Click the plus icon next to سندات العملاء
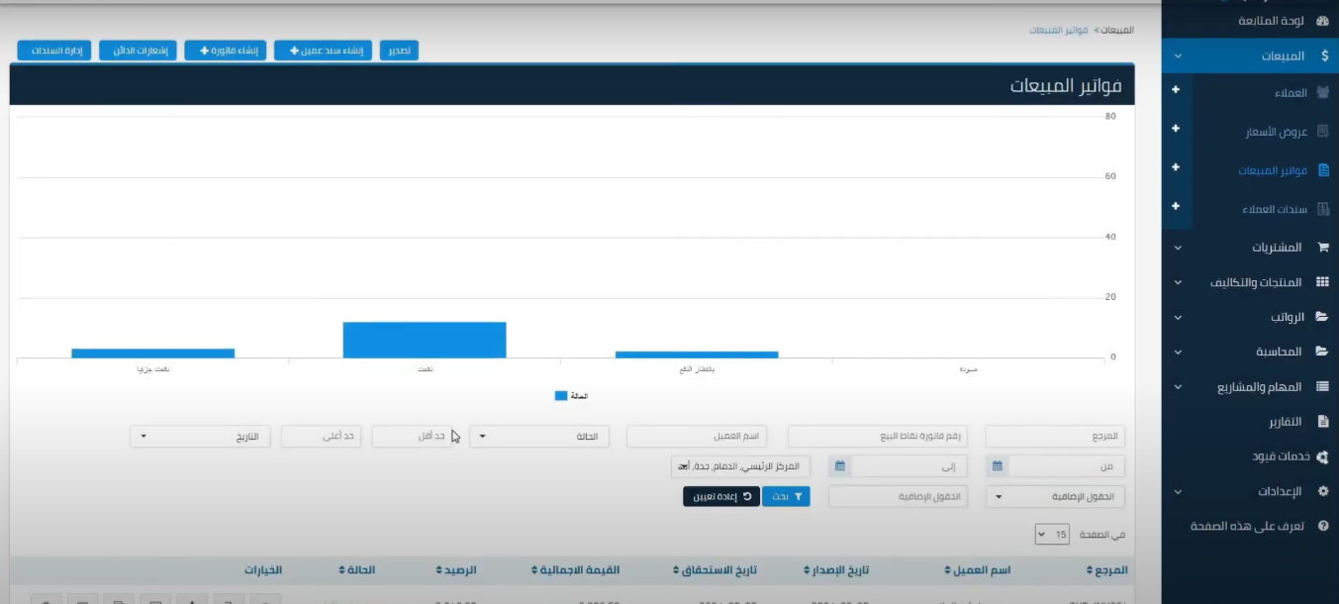 pos(1176,206)
